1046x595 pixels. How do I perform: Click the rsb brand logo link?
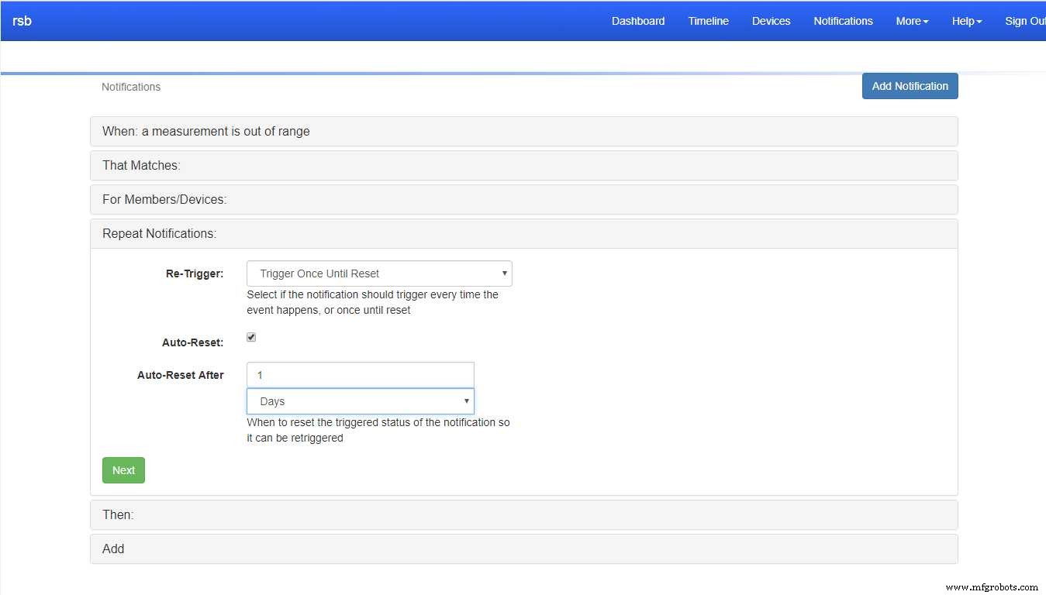[22, 21]
